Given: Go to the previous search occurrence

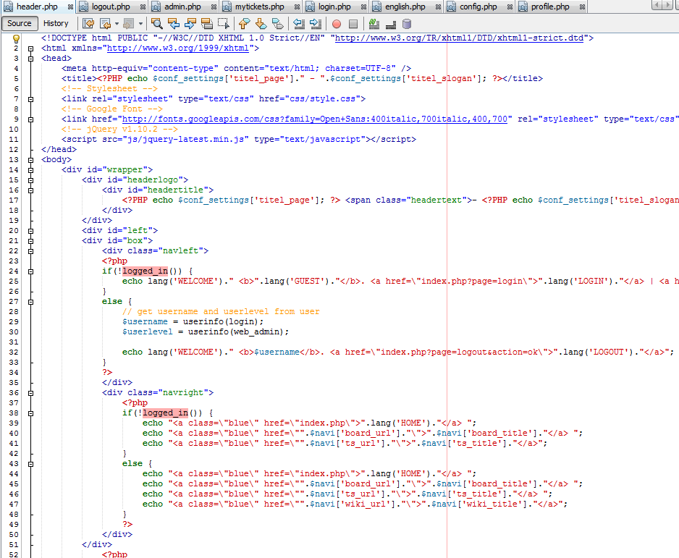Looking at the screenshot, I should 174,23.
